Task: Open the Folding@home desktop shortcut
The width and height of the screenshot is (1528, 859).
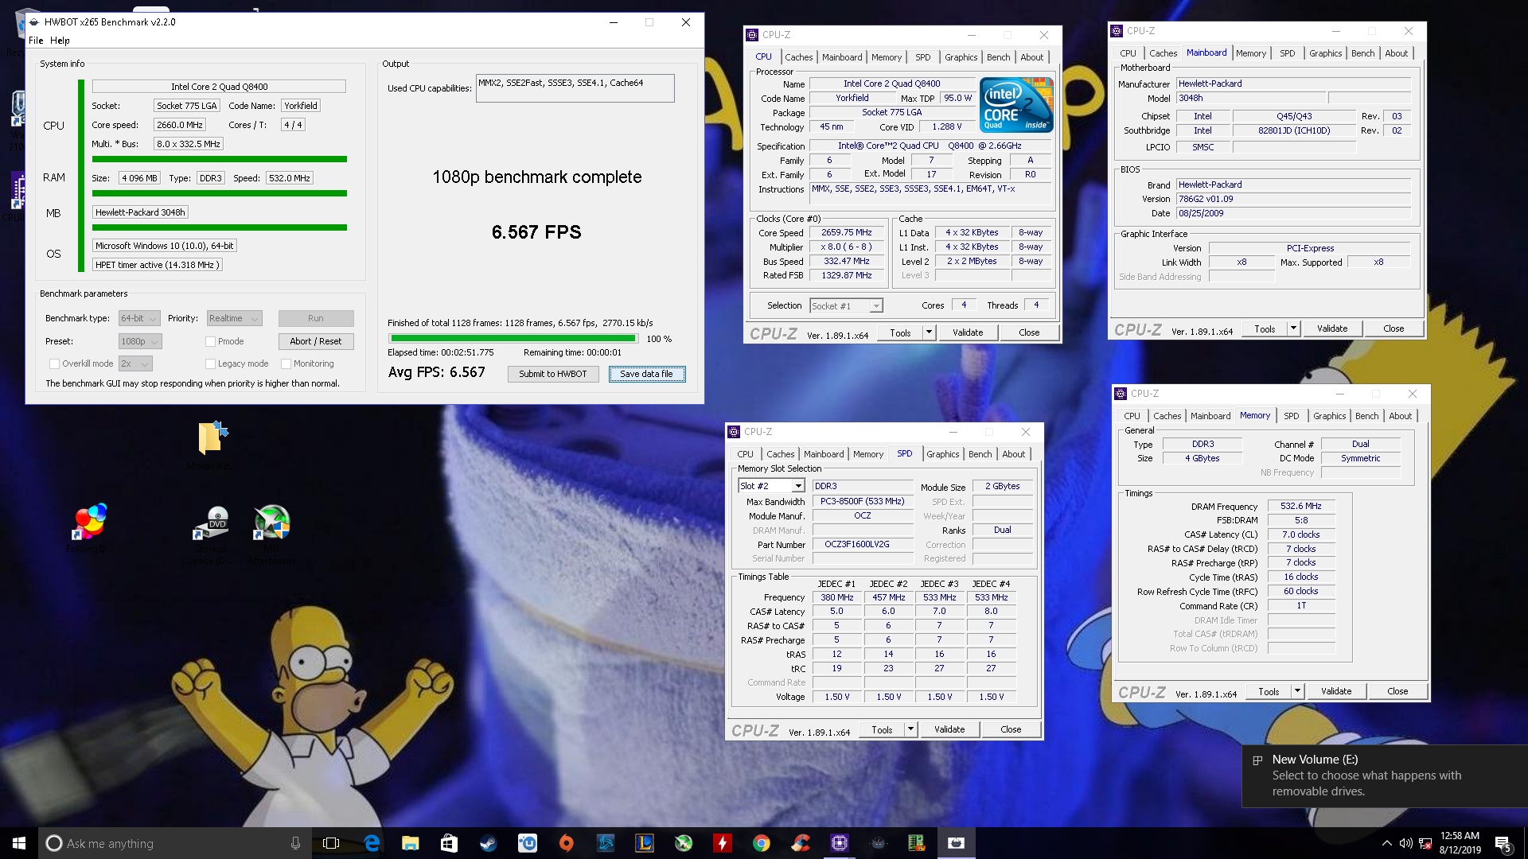Action: point(90,529)
